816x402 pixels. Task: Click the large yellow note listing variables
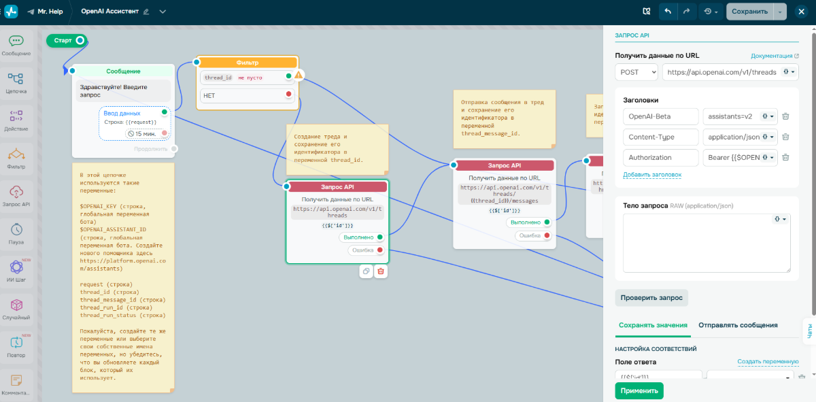pos(123,278)
